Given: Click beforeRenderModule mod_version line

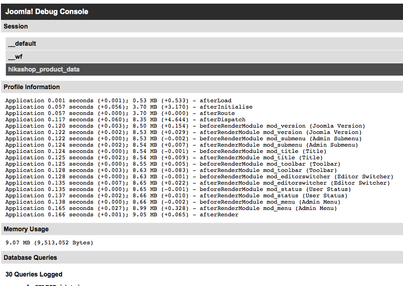Looking at the screenshot, I should pyautogui.click(x=185, y=126).
